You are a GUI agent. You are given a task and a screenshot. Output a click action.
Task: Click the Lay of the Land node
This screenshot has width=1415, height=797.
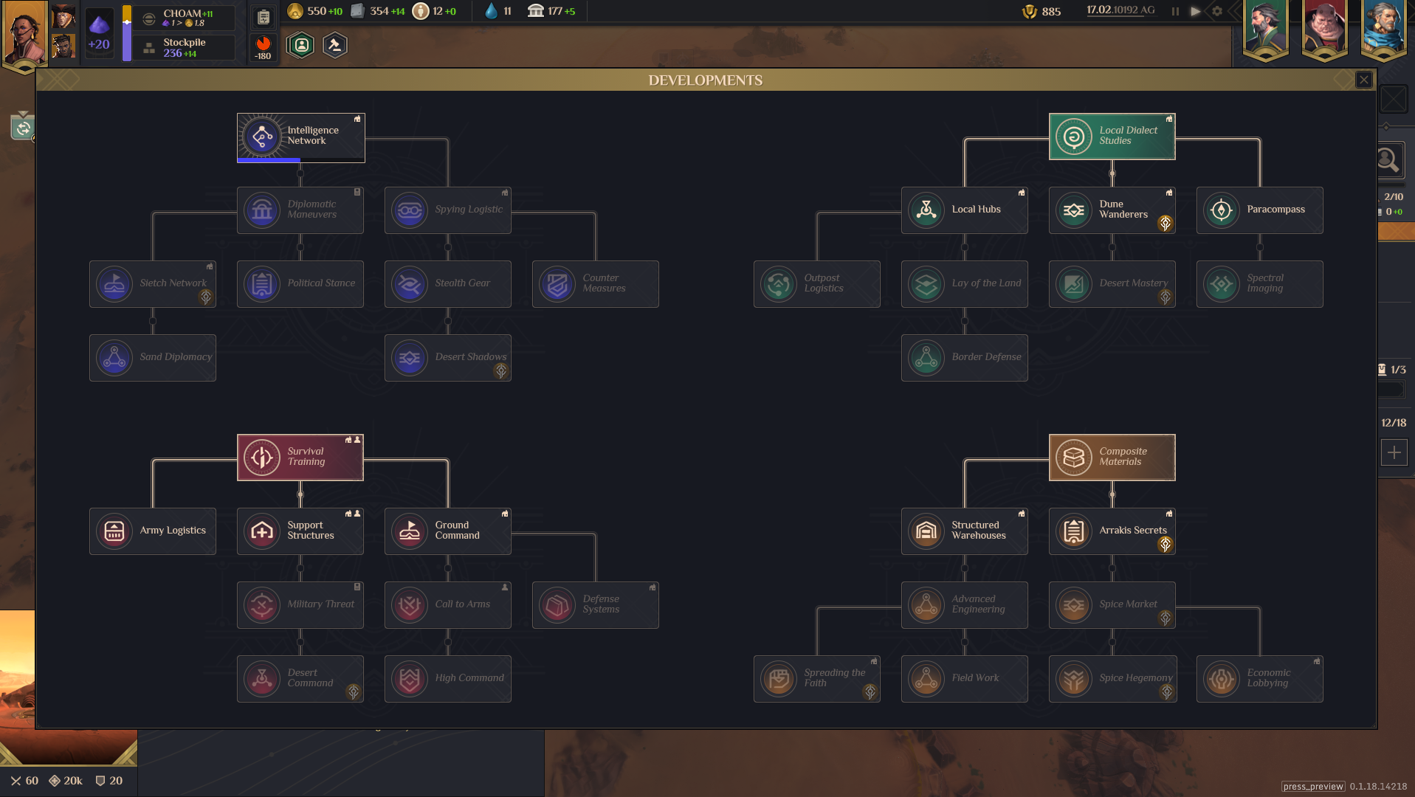pos(965,284)
